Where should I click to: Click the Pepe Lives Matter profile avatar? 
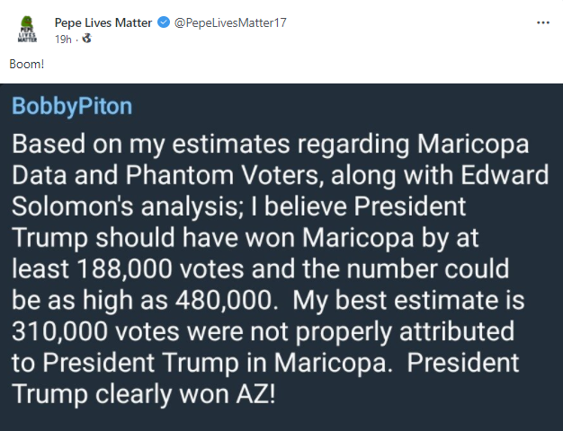coord(29,30)
